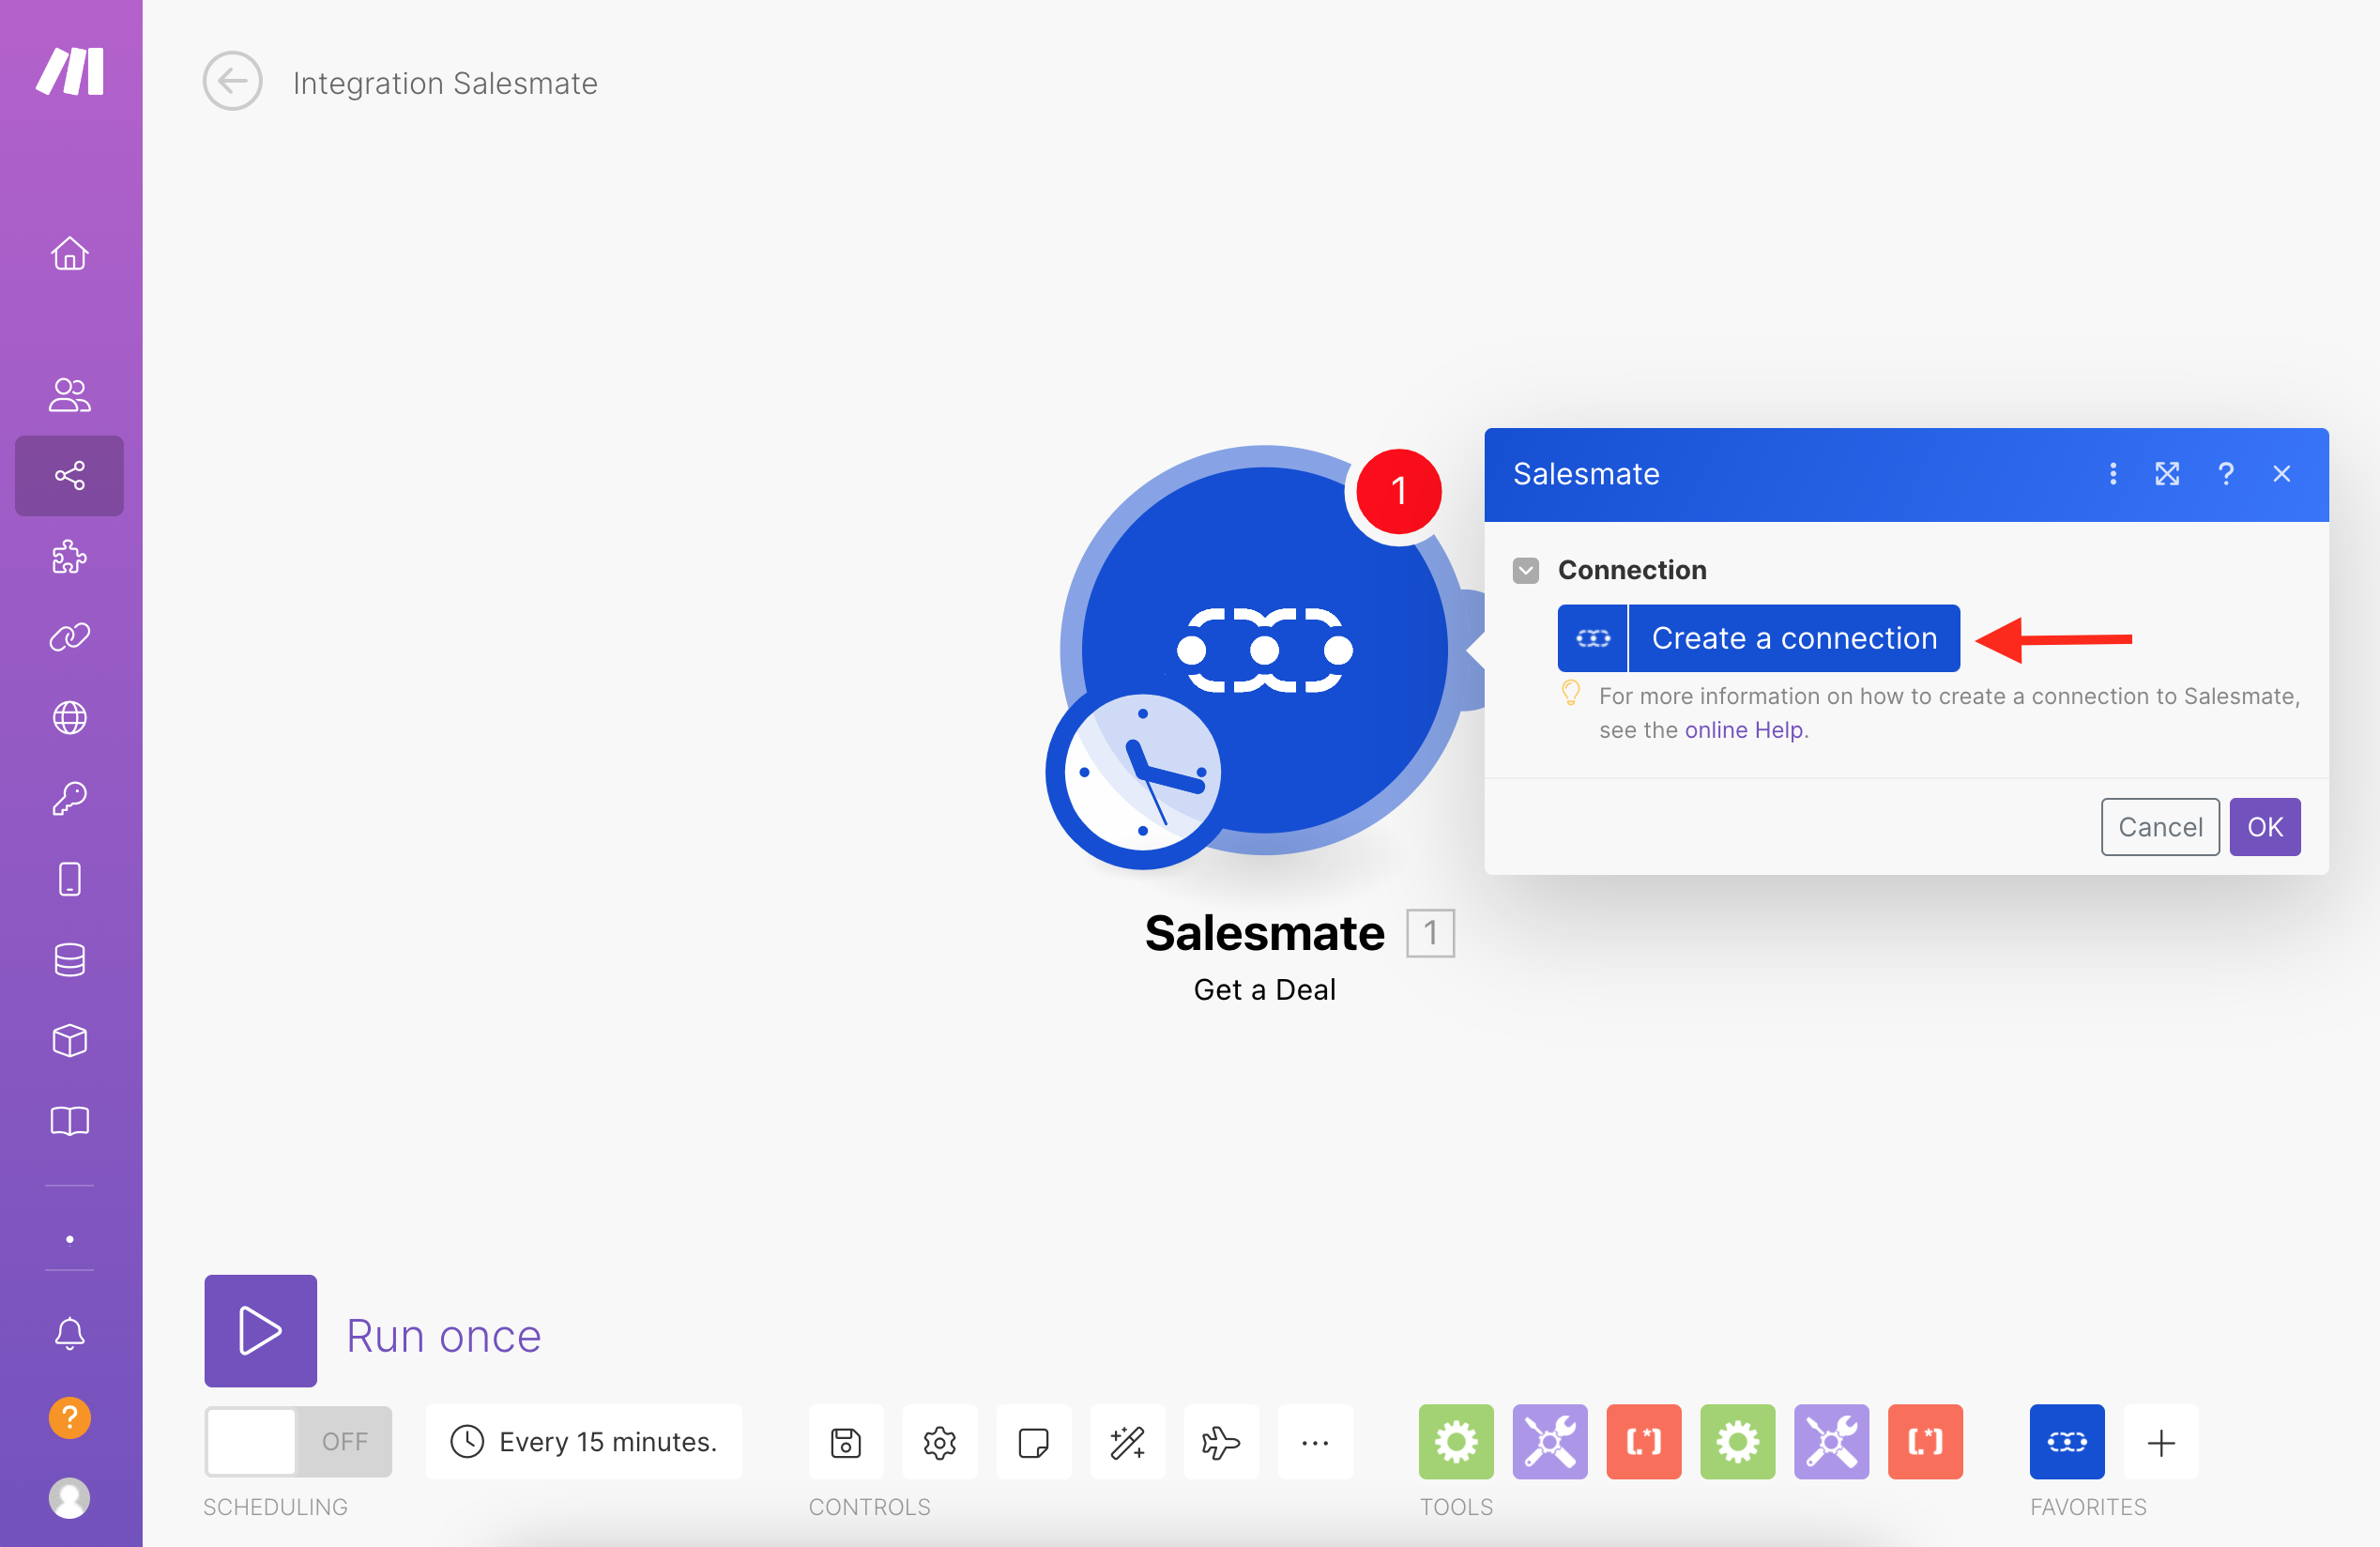2380x1547 pixels.
Task: Open the Data stores database icon
Action: click(70, 960)
